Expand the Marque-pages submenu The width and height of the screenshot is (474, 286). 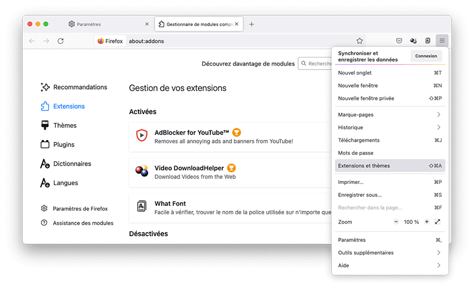[438, 115]
